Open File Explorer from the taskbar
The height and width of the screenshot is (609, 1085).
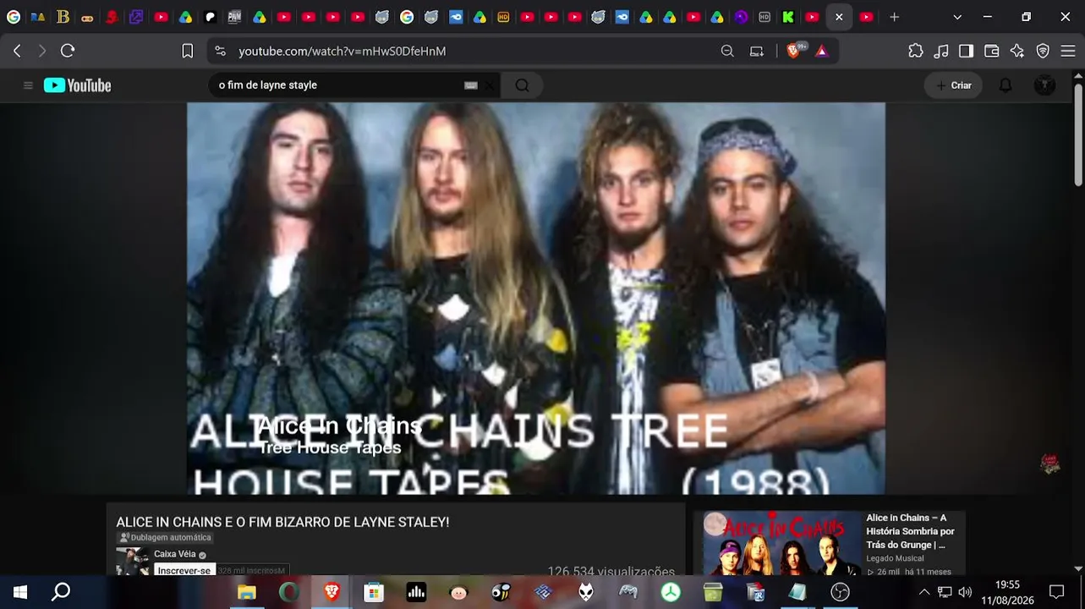247,592
